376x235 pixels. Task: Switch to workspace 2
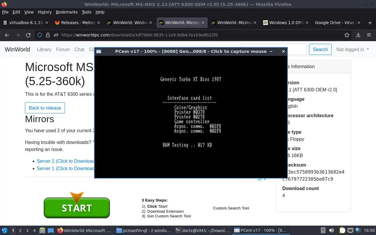(20, 231)
